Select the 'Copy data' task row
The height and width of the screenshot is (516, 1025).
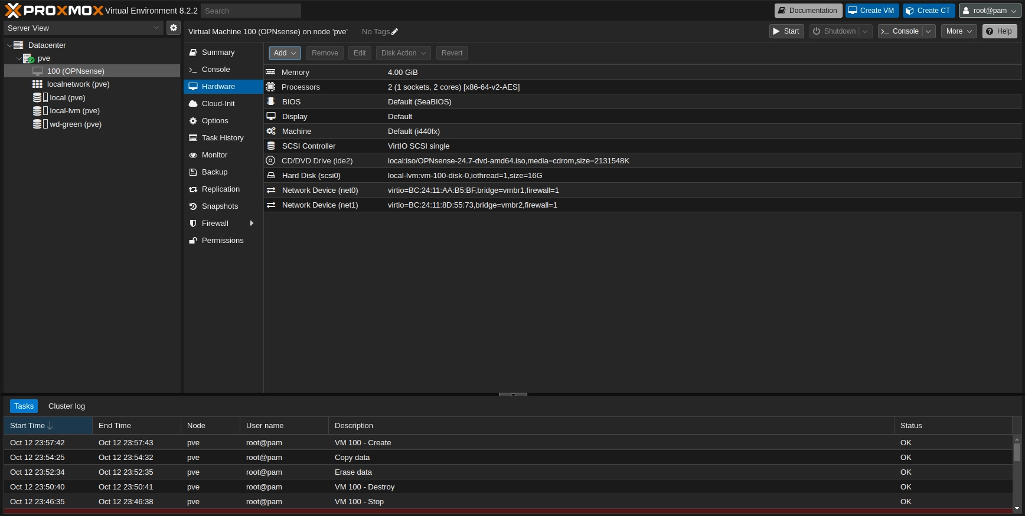click(508, 458)
